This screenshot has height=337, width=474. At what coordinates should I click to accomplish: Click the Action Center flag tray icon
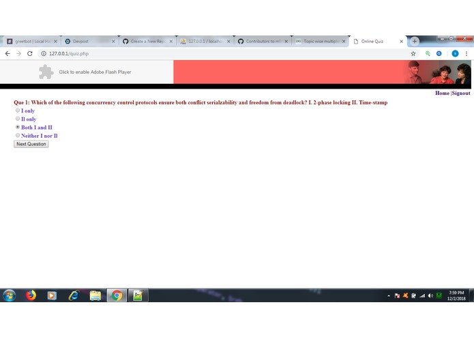pyautogui.click(x=397, y=295)
